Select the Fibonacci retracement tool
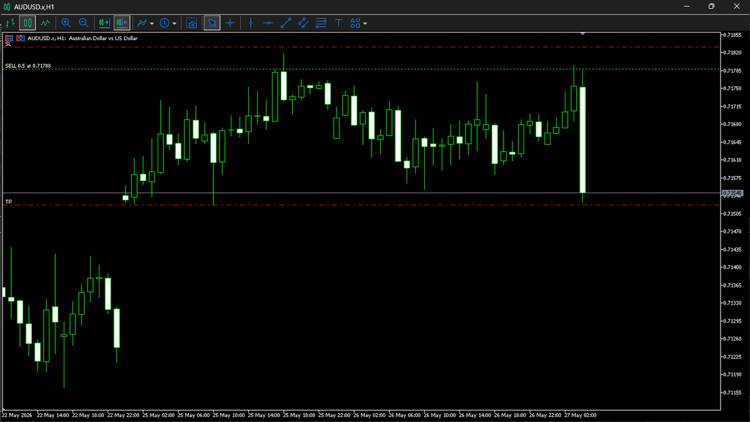The height and width of the screenshot is (422, 750). pyautogui.click(x=321, y=23)
